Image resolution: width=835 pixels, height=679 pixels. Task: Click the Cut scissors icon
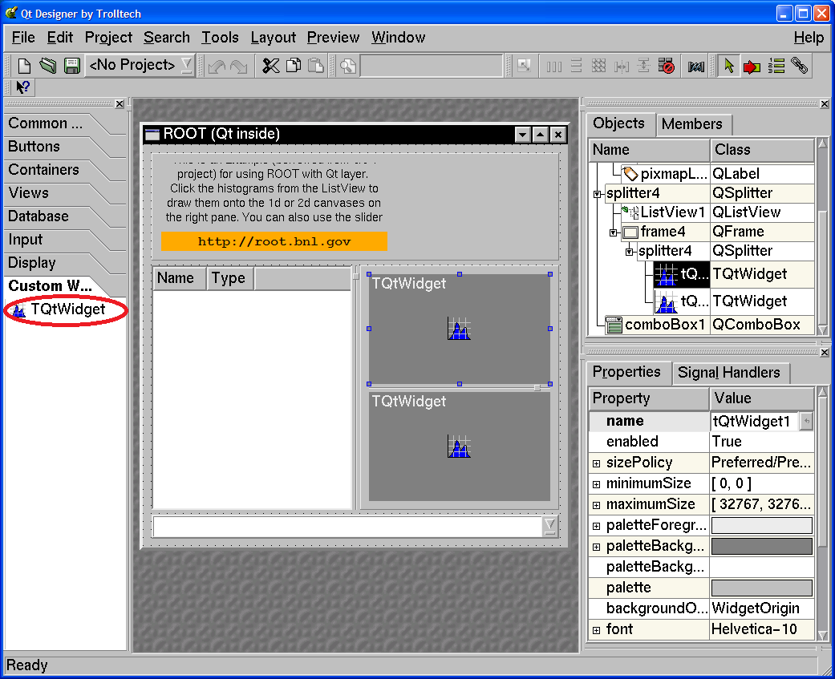271,66
